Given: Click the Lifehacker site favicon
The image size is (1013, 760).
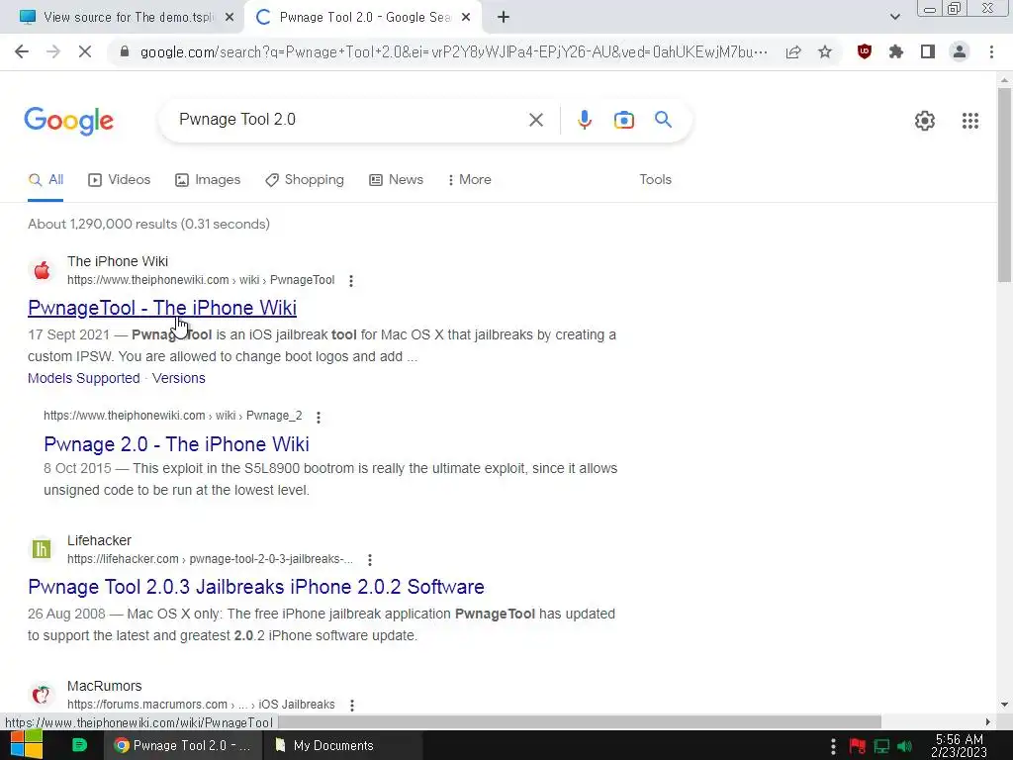Looking at the screenshot, I should click(42, 549).
